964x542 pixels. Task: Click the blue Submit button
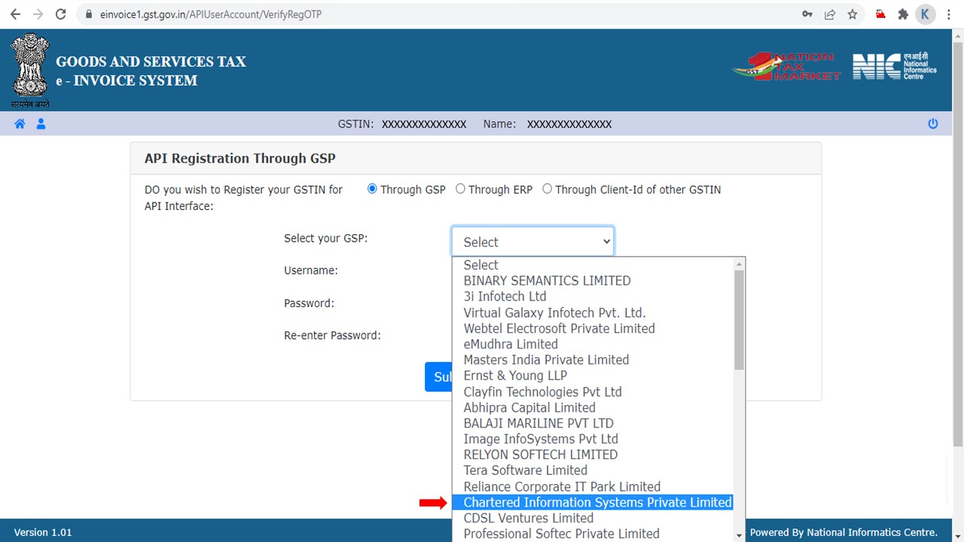click(x=438, y=377)
